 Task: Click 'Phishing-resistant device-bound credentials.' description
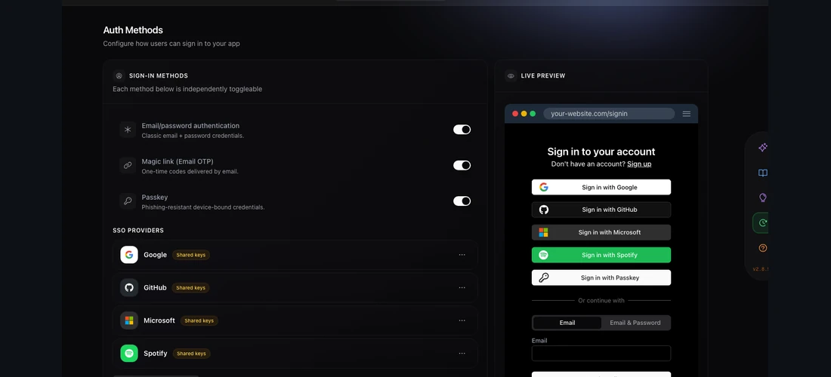[203, 207]
